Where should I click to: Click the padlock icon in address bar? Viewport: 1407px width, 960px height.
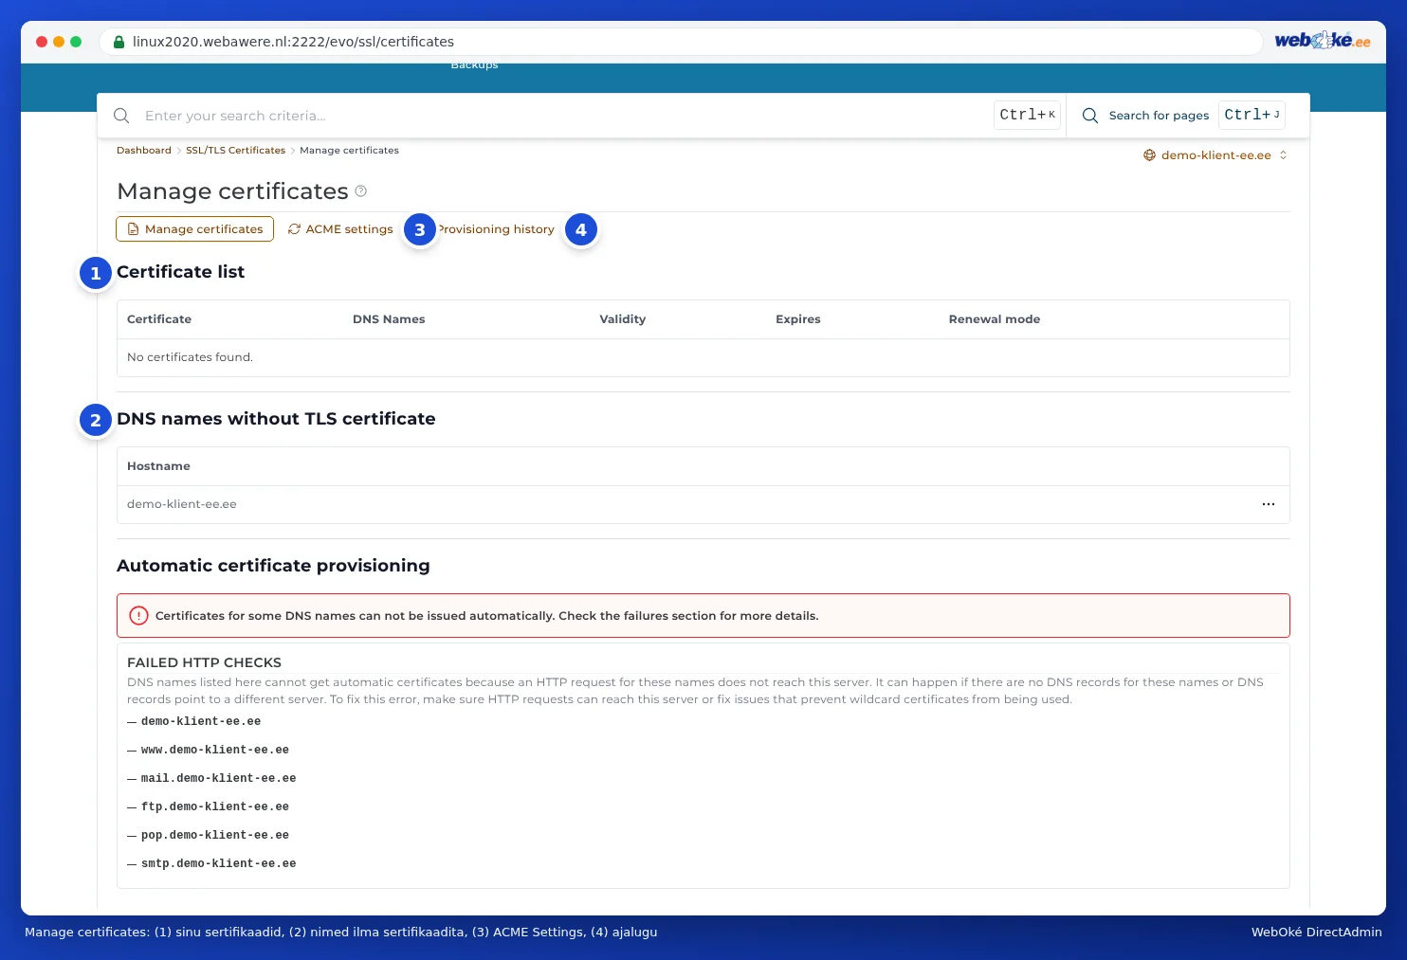(x=119, y=42)
